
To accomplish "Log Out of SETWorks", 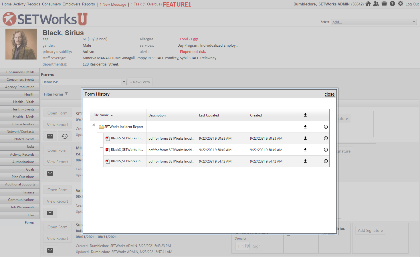I will [412, 4].
